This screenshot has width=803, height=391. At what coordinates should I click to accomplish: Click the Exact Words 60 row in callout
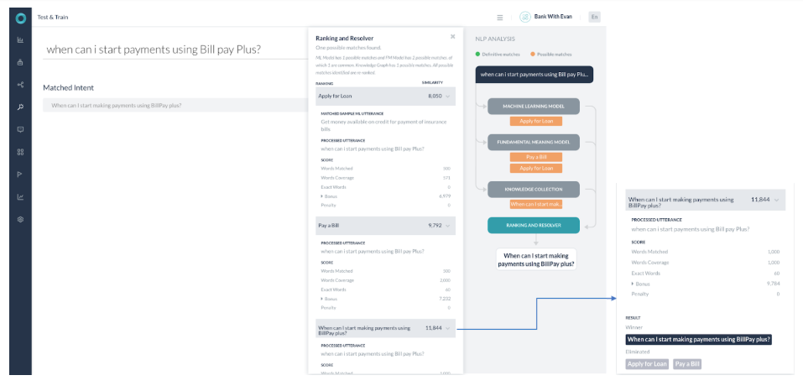click(x=705, y=273)
